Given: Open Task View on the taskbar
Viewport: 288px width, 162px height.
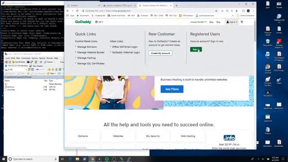Looking at the screenshot, I should click(x=62, y=159).
